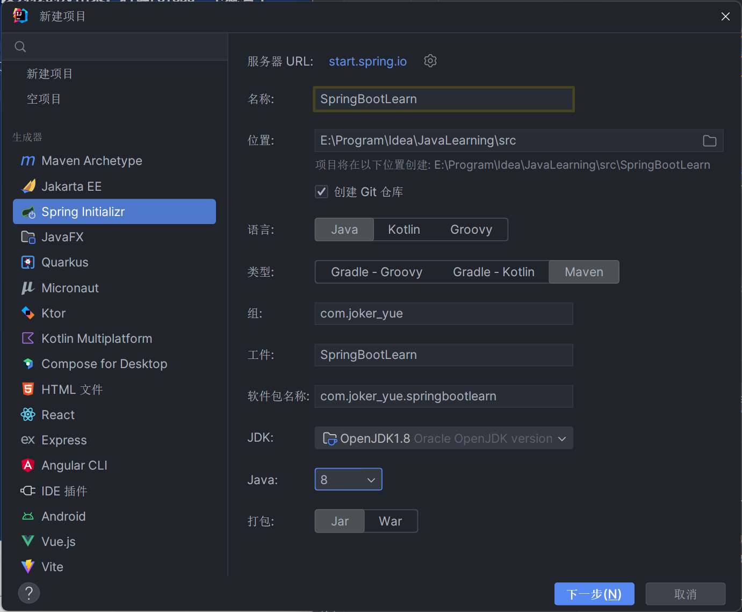Click the 组 com.joker_yue field
742x612 pixels.
point(444,313)
